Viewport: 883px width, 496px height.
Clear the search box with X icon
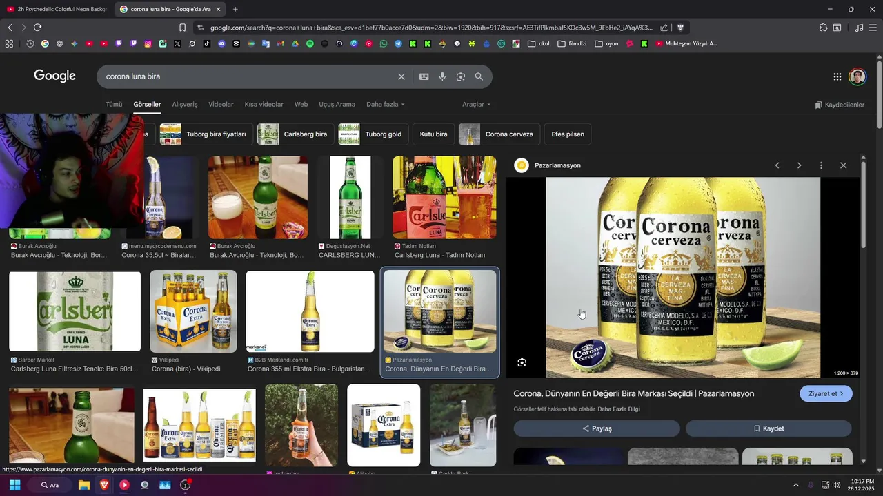(401, 76)
